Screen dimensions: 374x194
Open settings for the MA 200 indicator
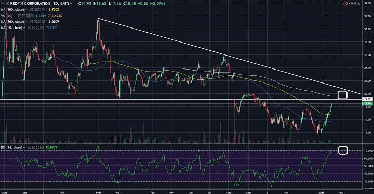(35, 21)
